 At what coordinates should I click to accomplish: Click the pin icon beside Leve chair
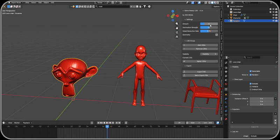point(276,62)
